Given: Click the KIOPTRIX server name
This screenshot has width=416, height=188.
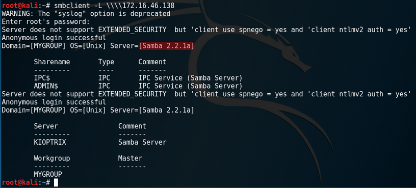Looking at the screenshot, I should coord(50,142).
